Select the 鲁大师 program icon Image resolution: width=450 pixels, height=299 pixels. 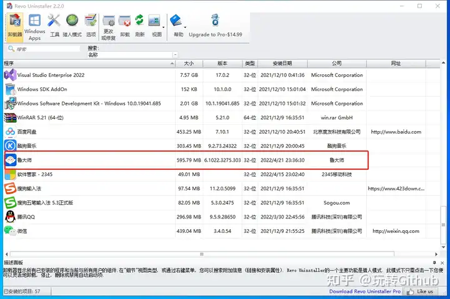pos(11,160)
